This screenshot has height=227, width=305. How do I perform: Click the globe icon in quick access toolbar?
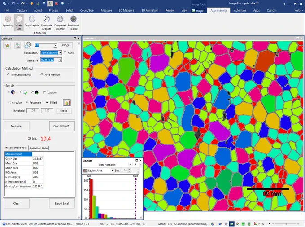(x=62, y=4)
